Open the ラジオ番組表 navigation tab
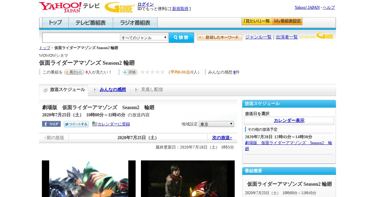The image size is (375, 197). click(x=135, y=23)
